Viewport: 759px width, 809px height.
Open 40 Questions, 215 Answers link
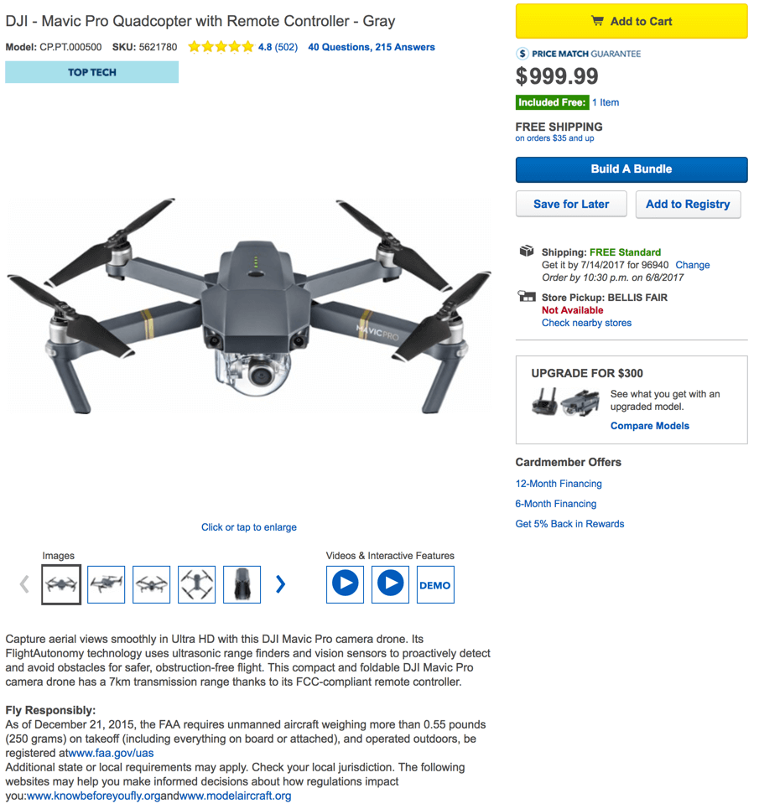pyautogui.click(x=372, y=47)
